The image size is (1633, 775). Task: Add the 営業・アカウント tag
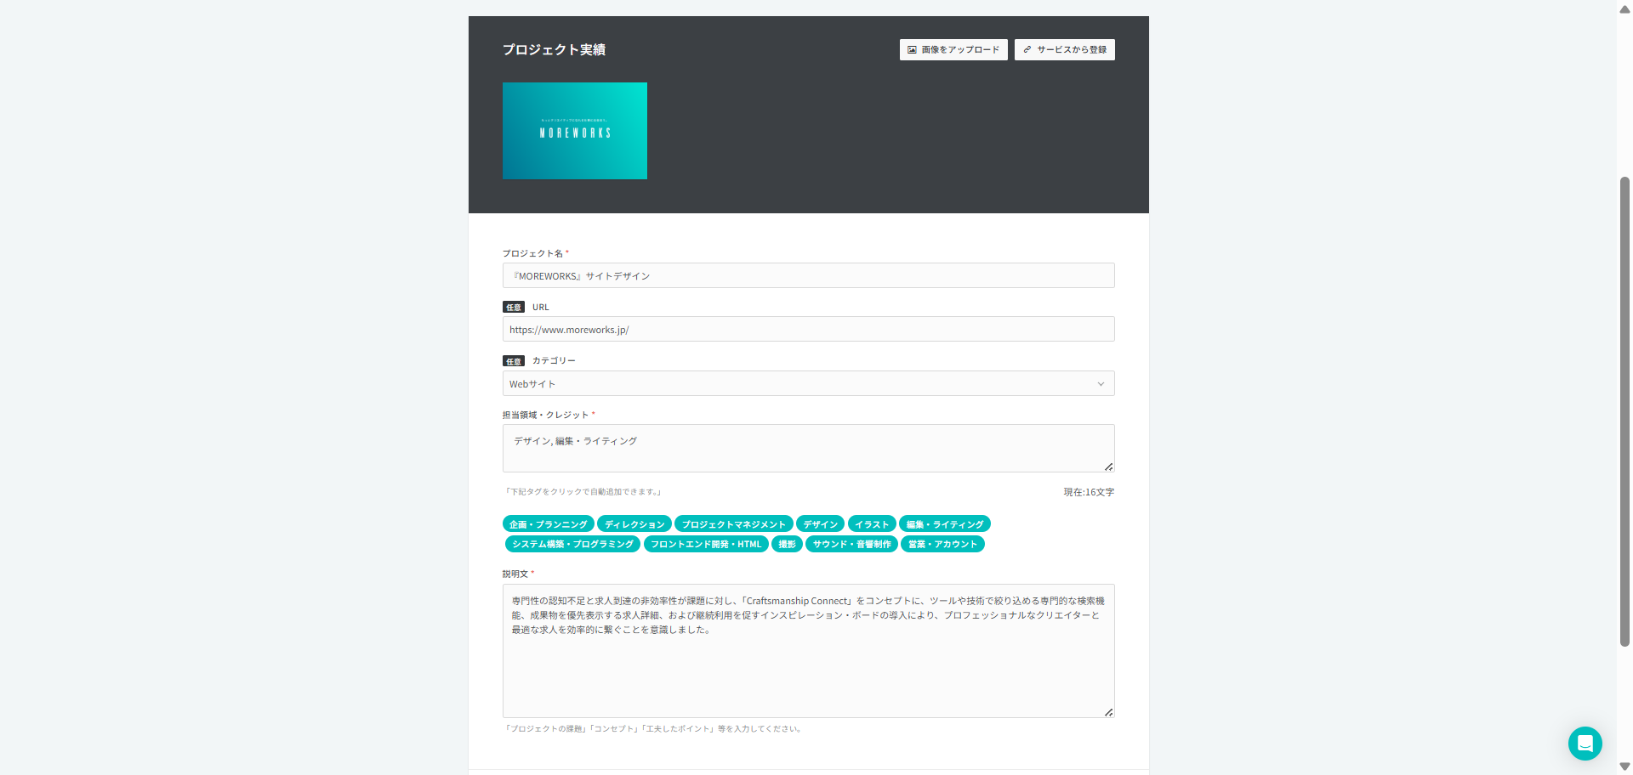tap(942, 544)
